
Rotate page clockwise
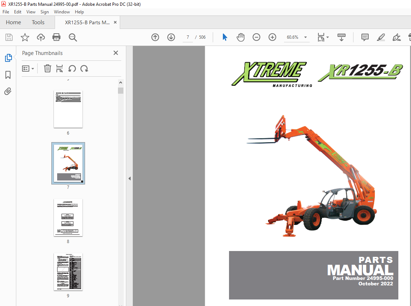[x=84, y=69]
